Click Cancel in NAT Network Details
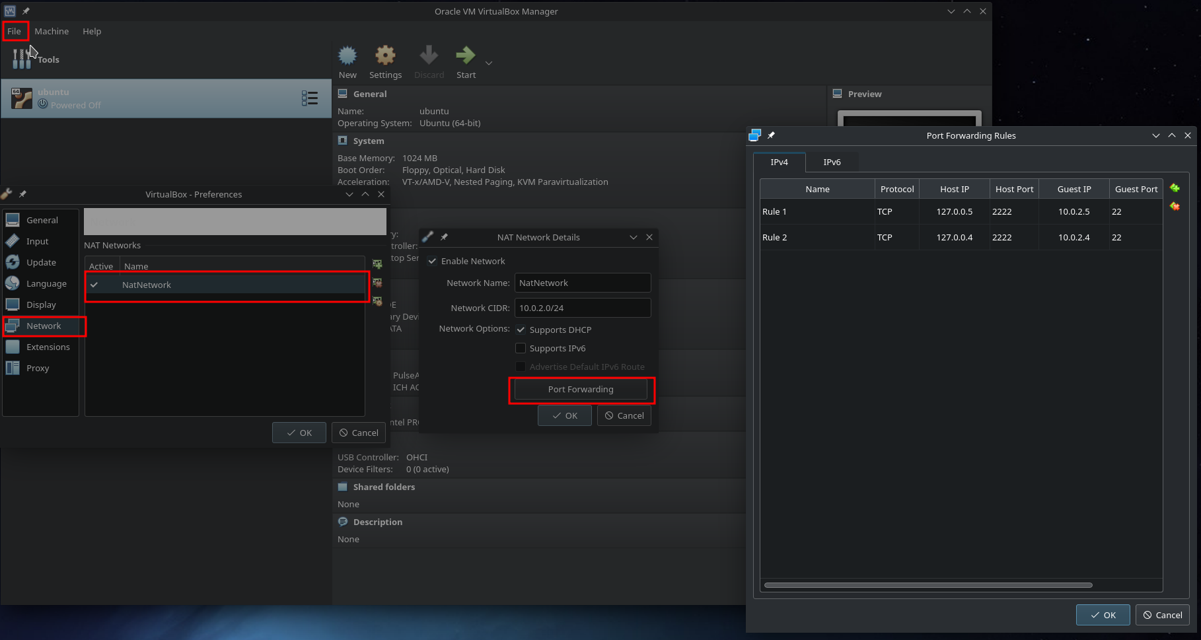This screenshot has width=1201, height=640. 624,415
